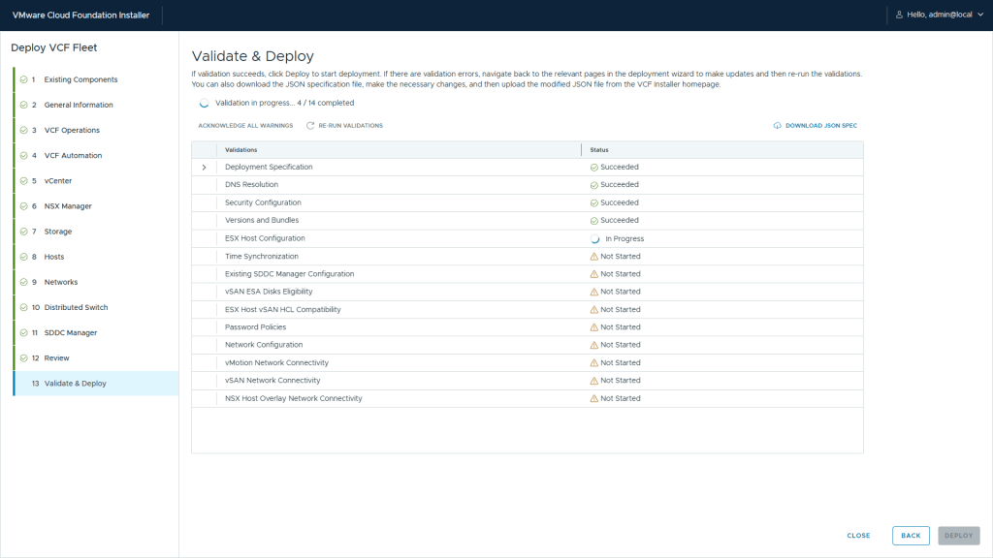Expand the Deployment Specification row
Viewport: 993px width, 558px height.
point(204,168)
